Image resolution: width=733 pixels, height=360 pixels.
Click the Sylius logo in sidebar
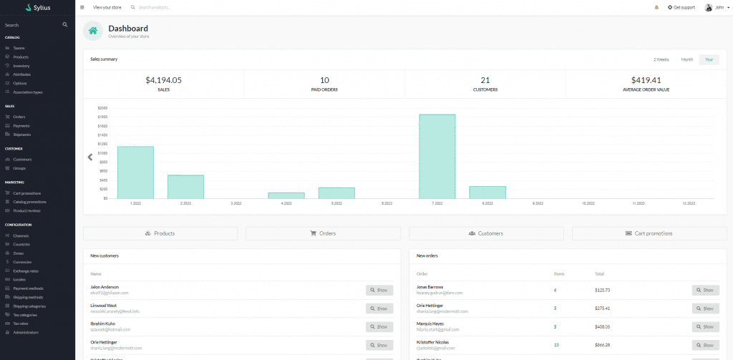tap(37, 7)
